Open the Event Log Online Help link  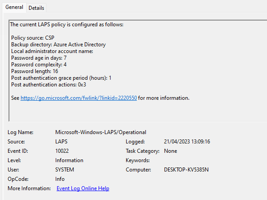coord(83,188)
